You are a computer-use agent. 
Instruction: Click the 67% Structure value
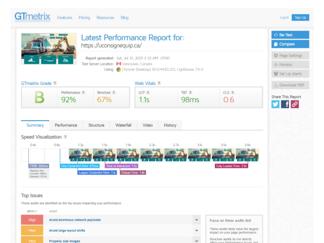[104, 100]
